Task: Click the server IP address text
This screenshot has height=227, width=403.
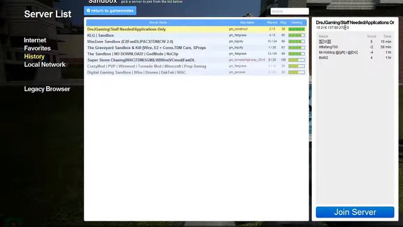Action: pyautogui.click(x=332, y=28)
